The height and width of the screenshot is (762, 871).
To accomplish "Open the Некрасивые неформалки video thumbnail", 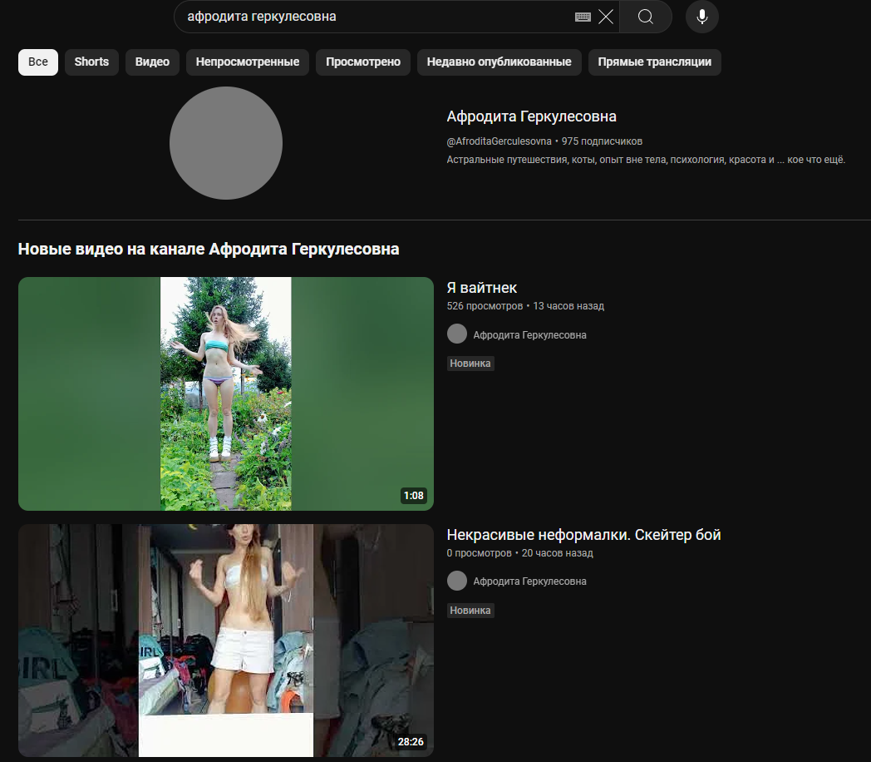I will tap(226, 641).
